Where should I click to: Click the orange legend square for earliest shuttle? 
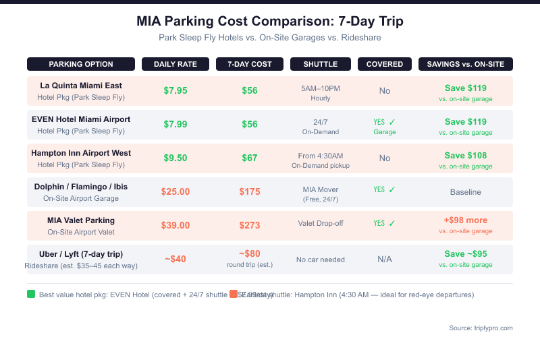coord(234,294)
